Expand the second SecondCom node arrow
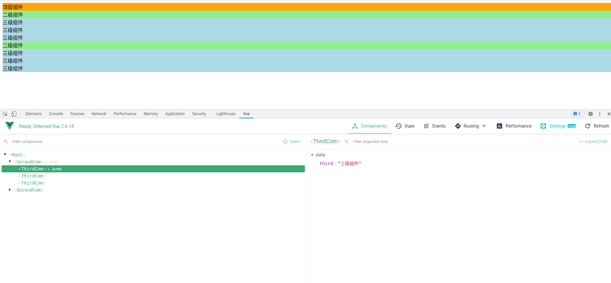The width and height of the screenshot is (611, 283). click(10, 190)
